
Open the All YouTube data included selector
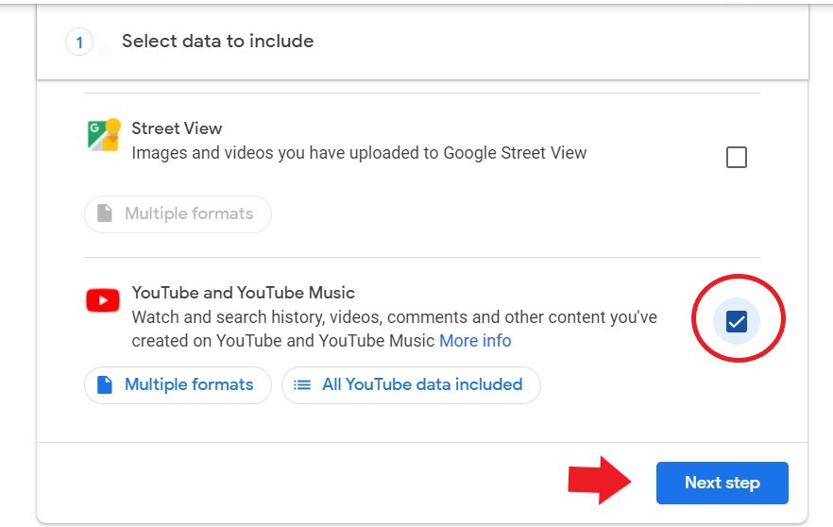(x=411, y=385)
